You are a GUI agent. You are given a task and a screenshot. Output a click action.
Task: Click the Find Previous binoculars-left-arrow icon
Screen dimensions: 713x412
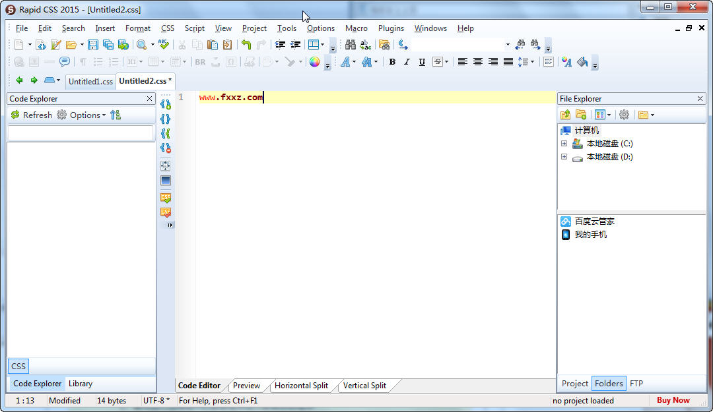[x=520, y=45]
